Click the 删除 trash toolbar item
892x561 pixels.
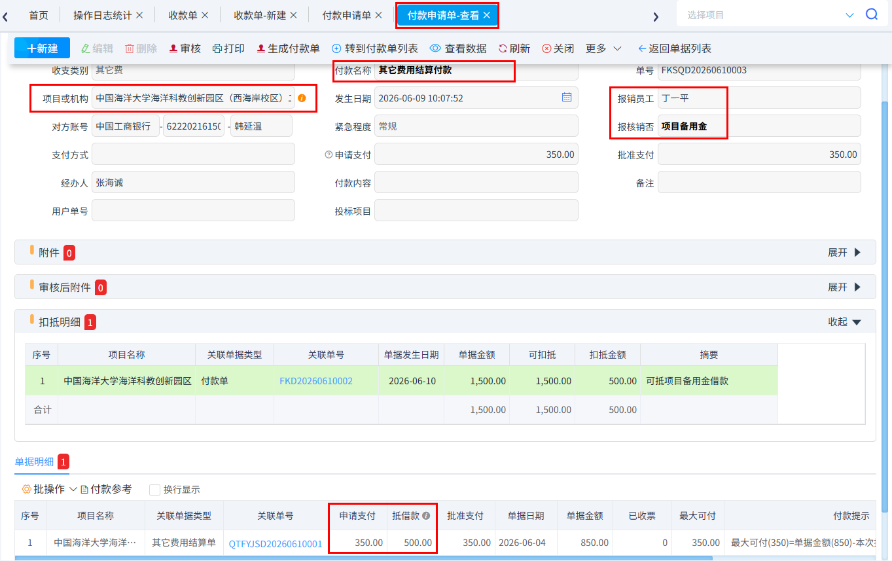[141, 48]
